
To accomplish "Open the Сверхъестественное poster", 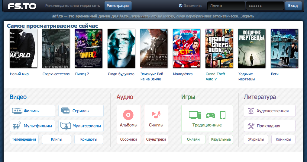I will [56, 48].
